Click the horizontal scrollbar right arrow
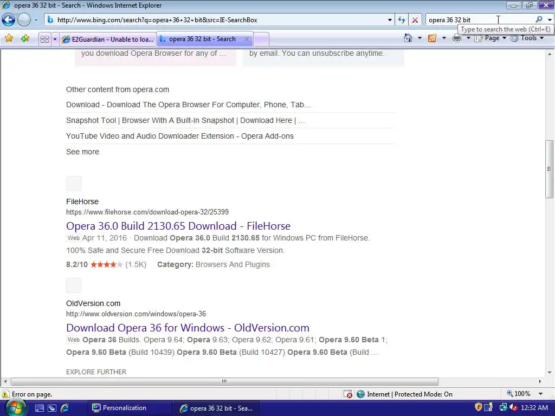Image resolution: width=555 pixels, height=416 pixels. click(540, 381)
